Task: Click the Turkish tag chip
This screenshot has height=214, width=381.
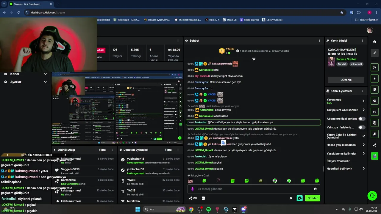Action: coord(342,64)
